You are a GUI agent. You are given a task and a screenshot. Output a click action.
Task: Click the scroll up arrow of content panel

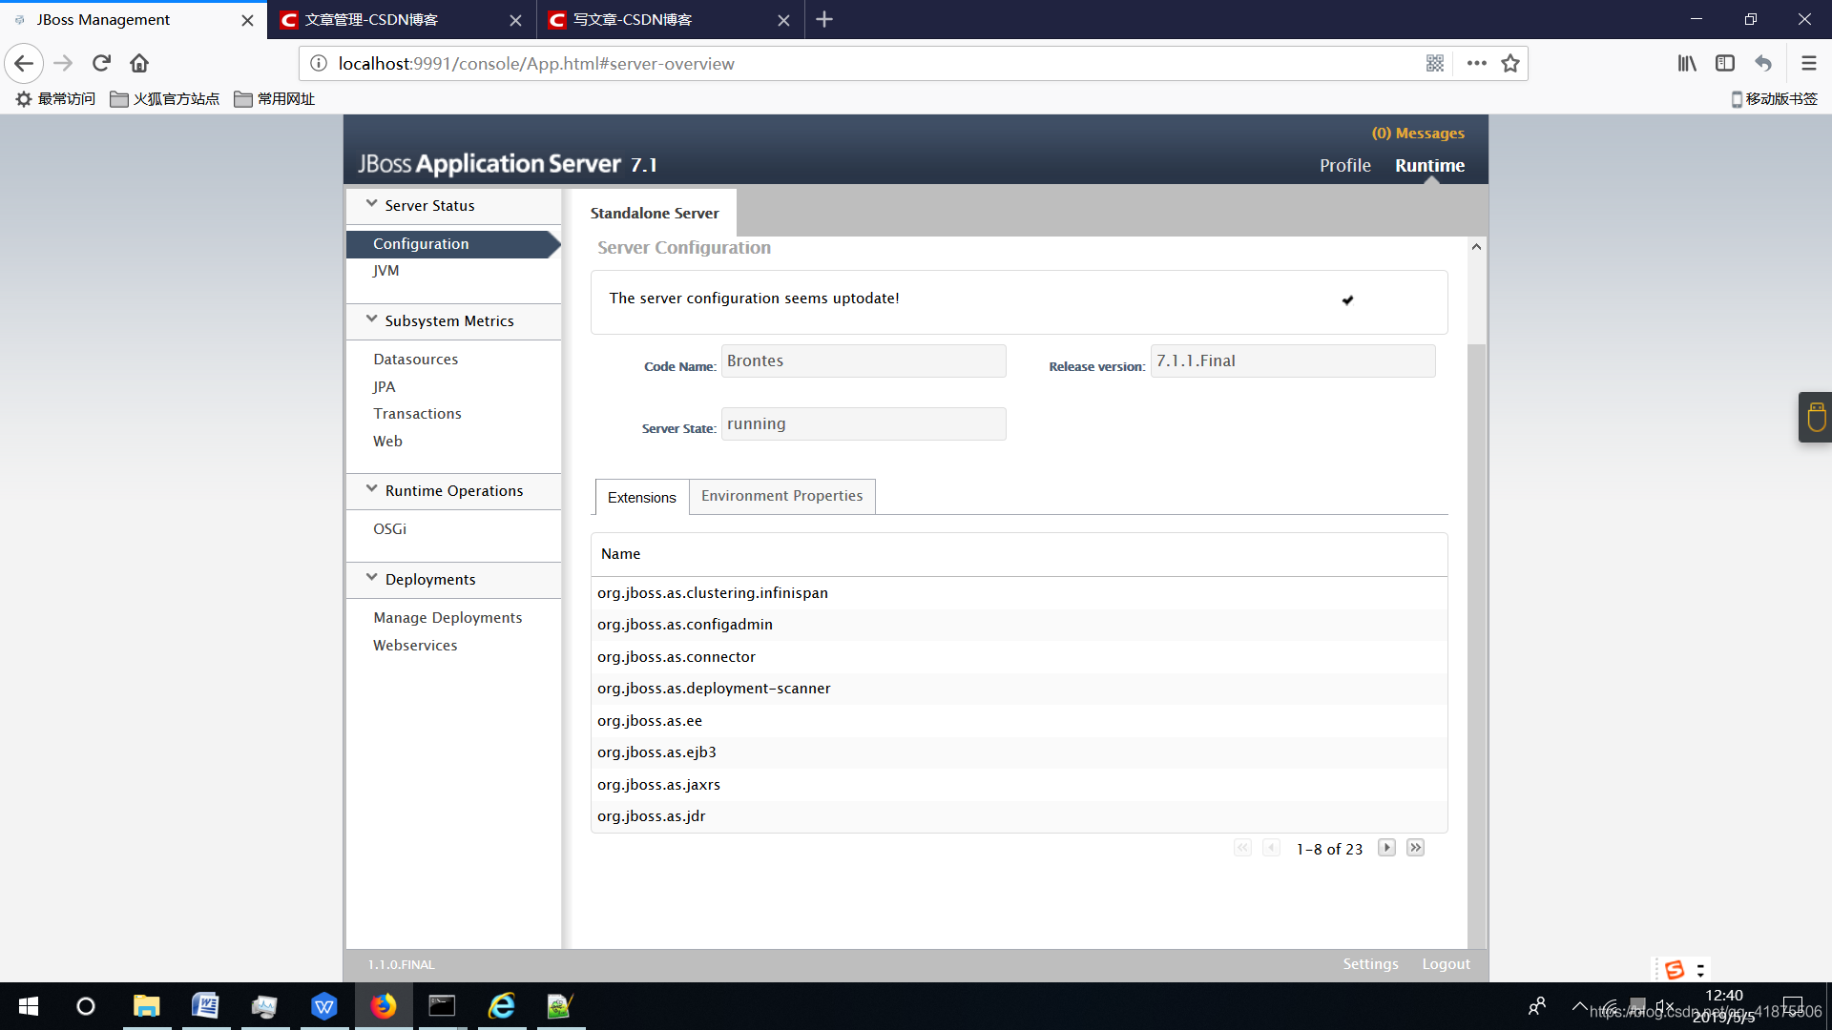[1476, 247]
